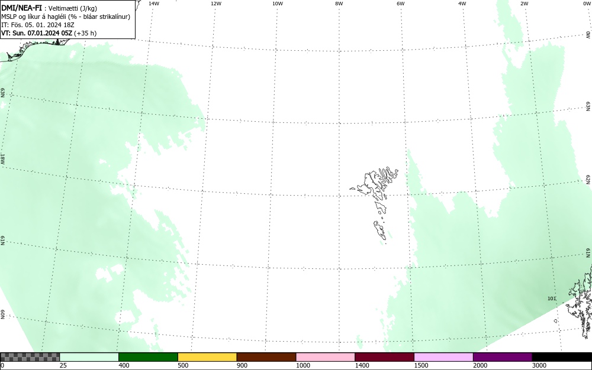592x370 pixels.
Task: Click the 18W label on left edge
Action: [x=2, y=158]
